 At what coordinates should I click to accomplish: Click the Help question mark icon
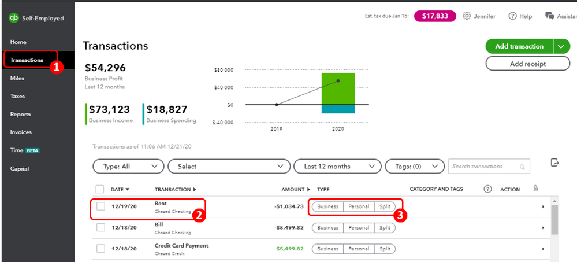[512, 16]
